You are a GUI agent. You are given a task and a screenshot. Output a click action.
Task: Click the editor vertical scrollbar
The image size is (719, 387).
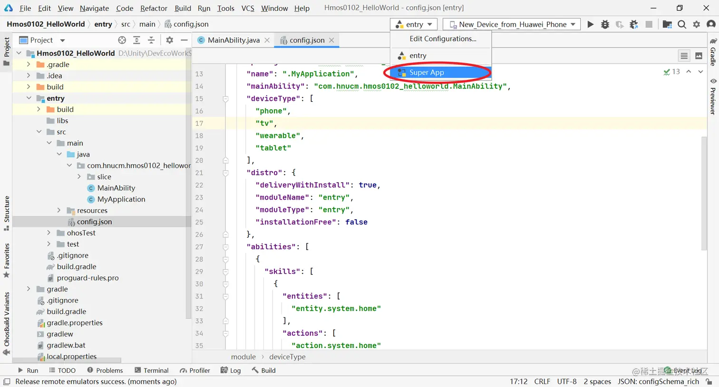point(704,193)
